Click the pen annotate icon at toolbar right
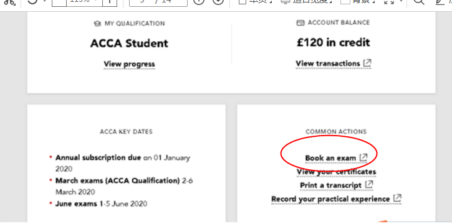Viewport: 452px width, 224px height. [441, 2]
